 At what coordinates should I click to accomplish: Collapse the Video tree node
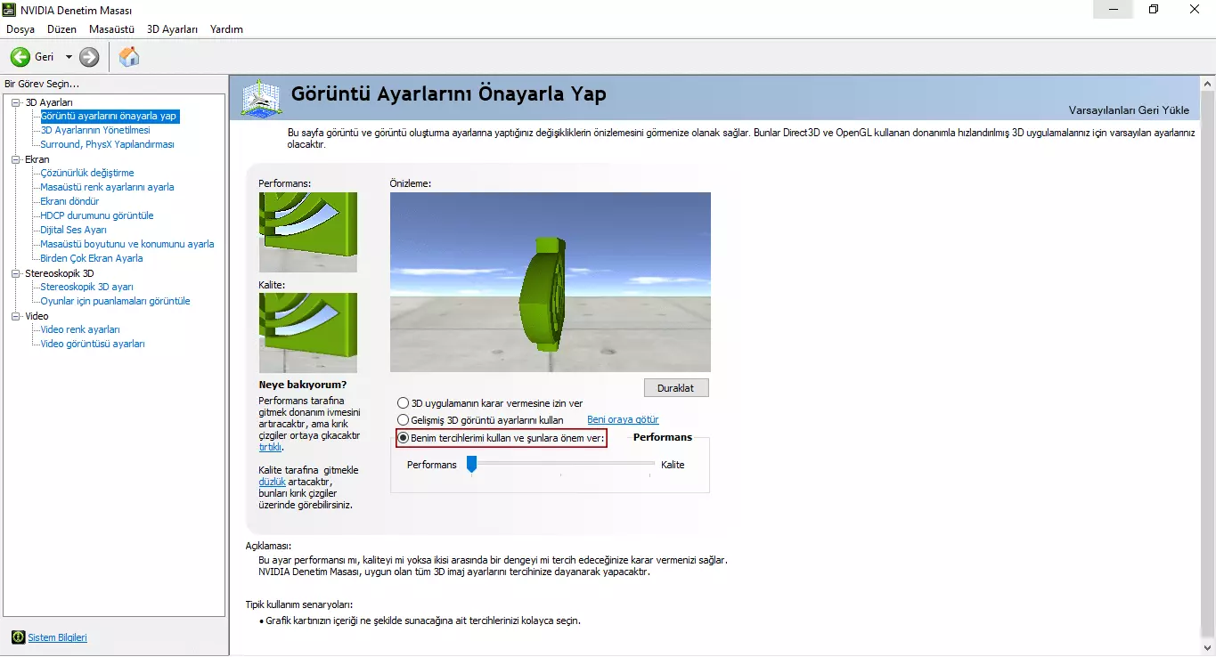16,316
